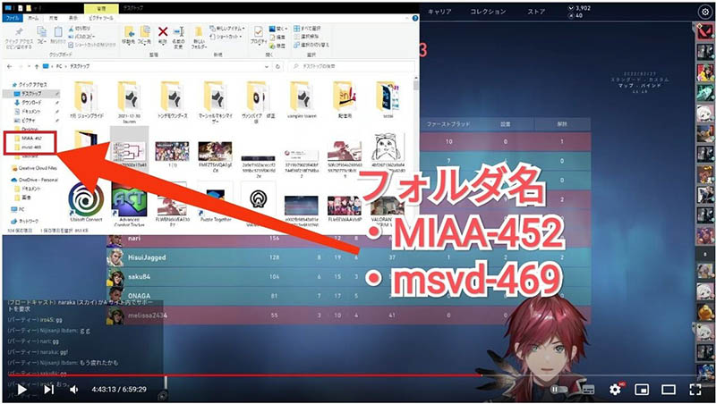The height and width of the screenshot is (404, 716).
Task: Toggle the subtitles button in the player
Action: pos(588,389)
